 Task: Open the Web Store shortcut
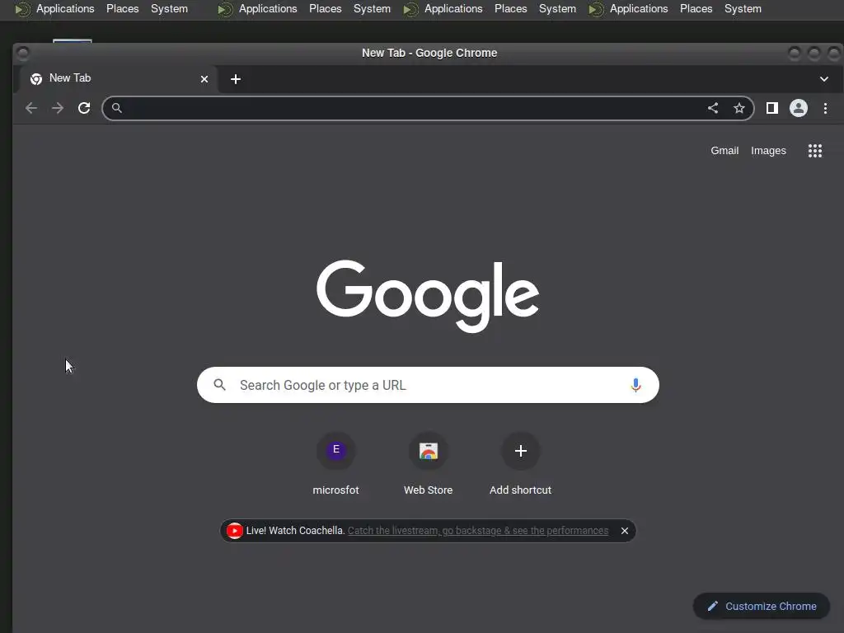429,464
